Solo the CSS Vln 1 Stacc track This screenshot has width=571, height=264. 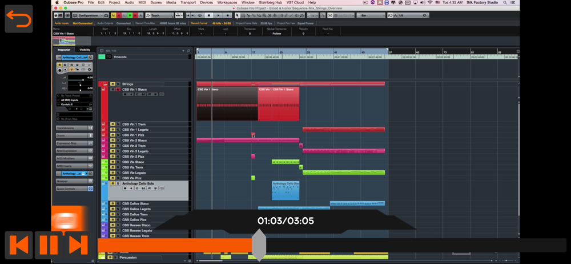(118, 89)
